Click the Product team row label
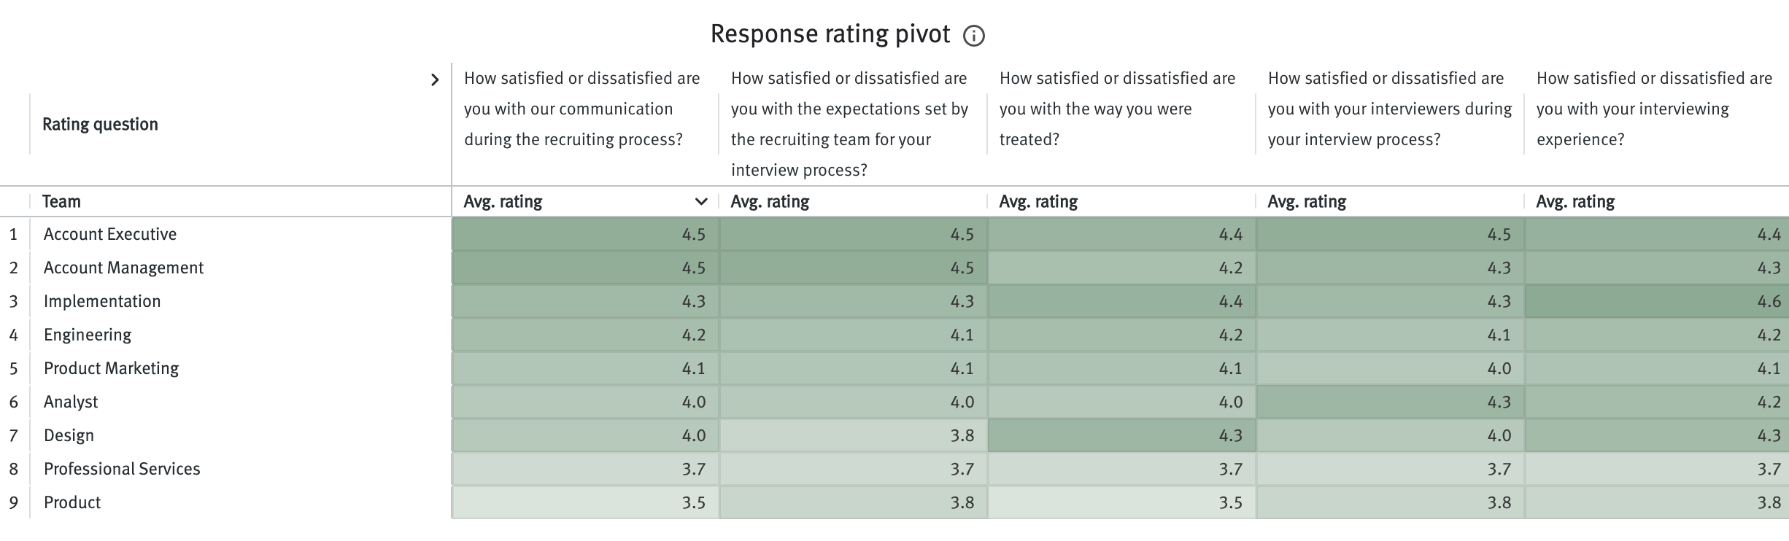This screenshot has width=1789, height=541. point(72,502)
